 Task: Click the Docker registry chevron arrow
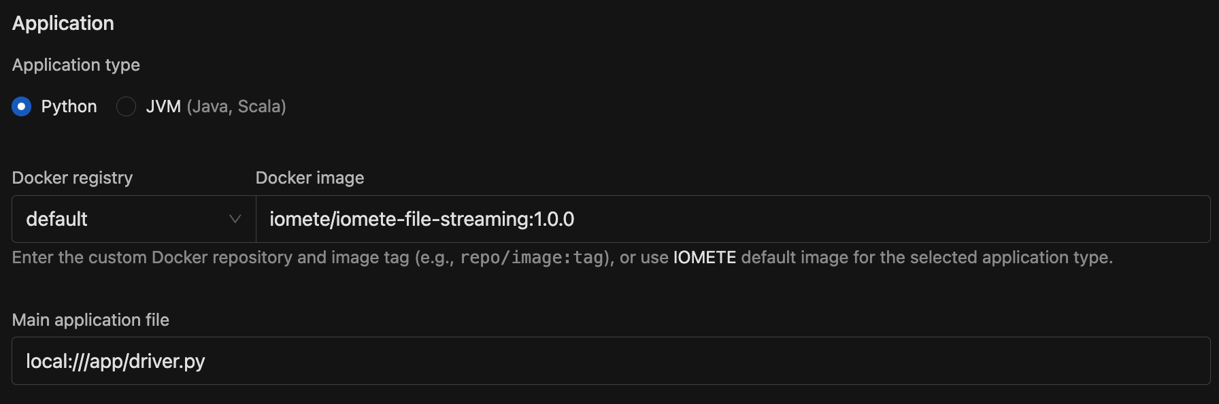235,219
